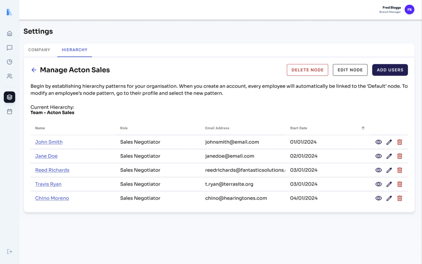422x264 pixels.
Task: Open the FB profile avatar
Action: (x=409, y=9)
